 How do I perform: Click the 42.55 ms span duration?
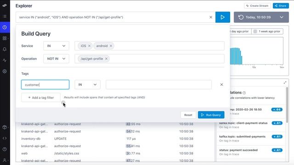click(133, 124)
